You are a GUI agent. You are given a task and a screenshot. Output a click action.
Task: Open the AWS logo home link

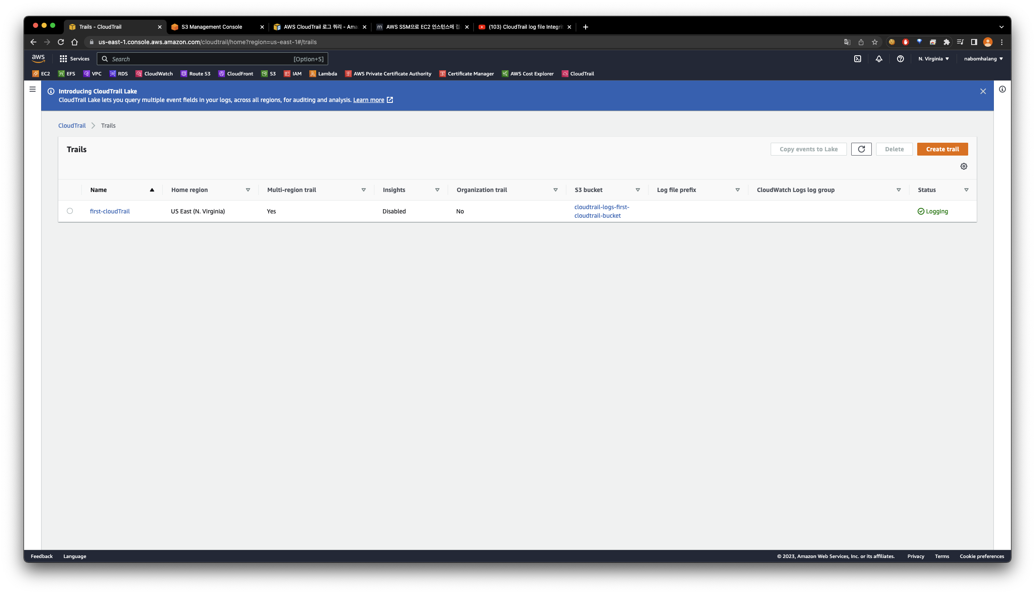[x=38, y=59]
